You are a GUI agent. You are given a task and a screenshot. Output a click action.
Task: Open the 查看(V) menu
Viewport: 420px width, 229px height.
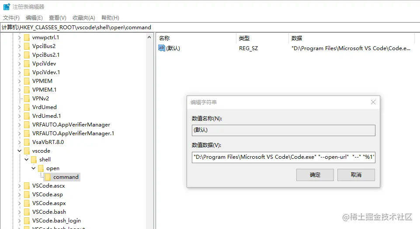pos(58,18)
